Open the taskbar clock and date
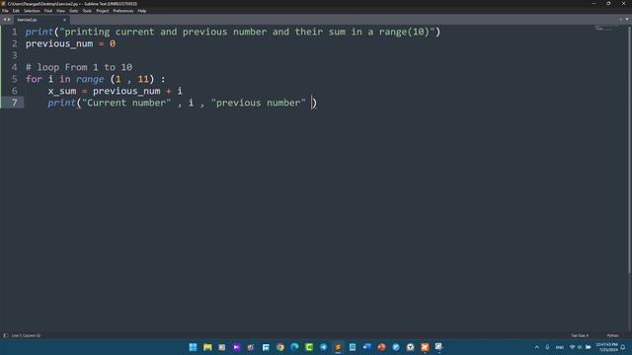632x355 pixels. click(606, 347)
